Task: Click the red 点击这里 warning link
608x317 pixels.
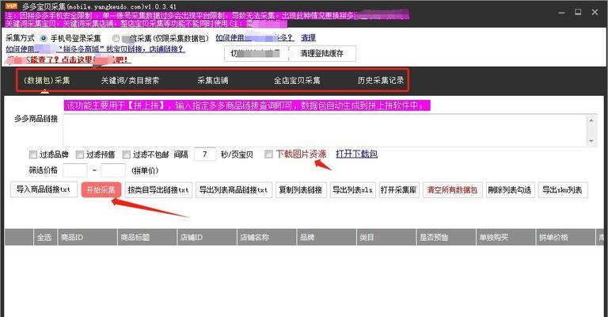Action: 69,59
